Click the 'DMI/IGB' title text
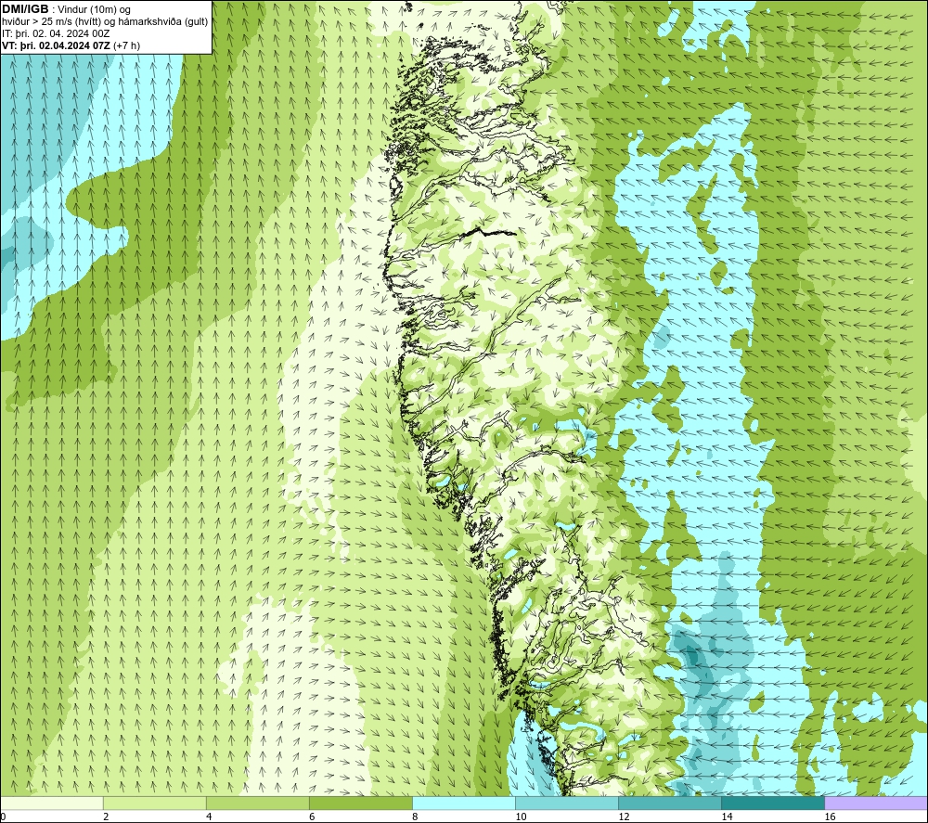 click(25, 9)
